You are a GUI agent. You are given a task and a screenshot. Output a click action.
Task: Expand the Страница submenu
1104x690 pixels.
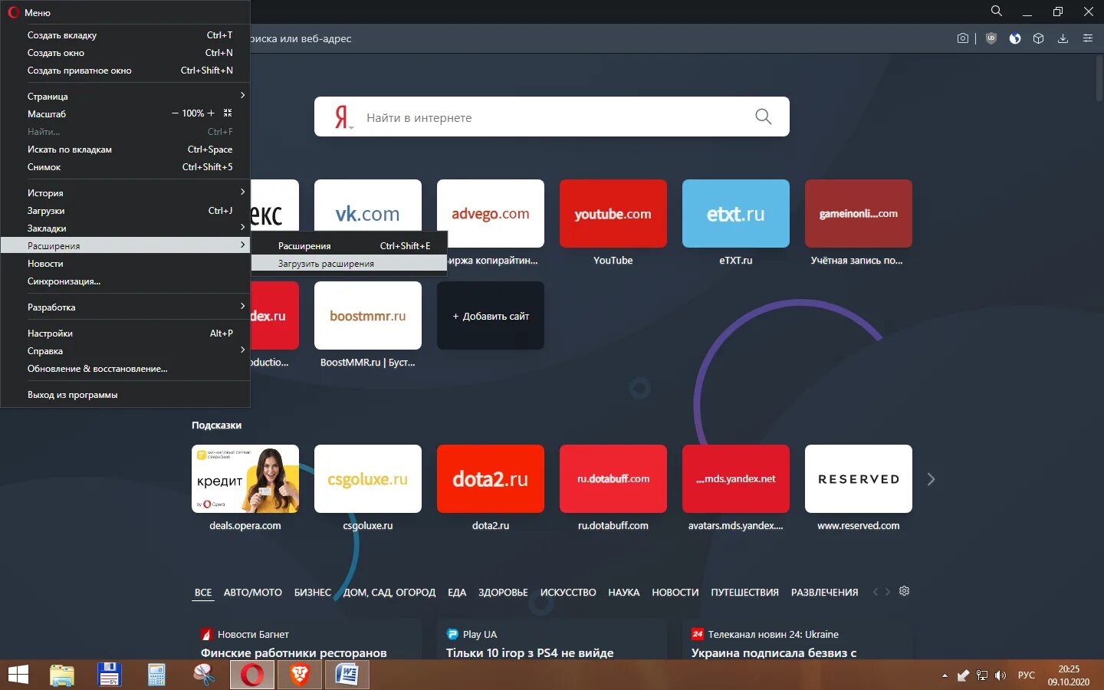click(x=125, y=96)
